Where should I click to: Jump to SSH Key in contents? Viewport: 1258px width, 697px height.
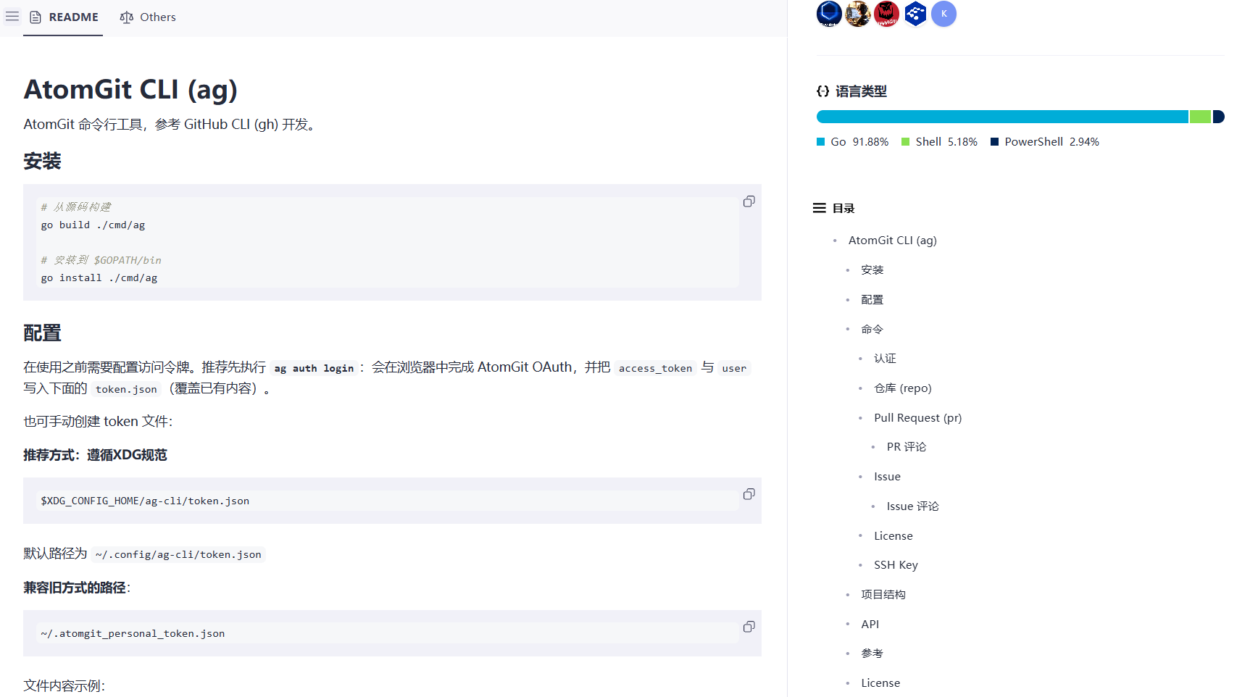896,565
